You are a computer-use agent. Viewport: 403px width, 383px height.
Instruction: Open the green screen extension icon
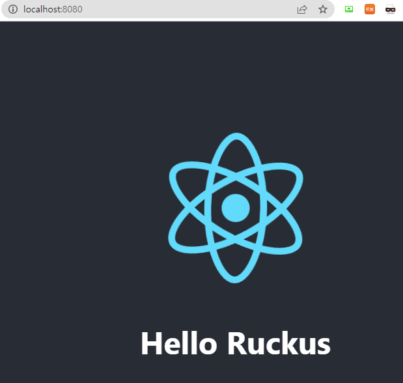click(349, 9)
